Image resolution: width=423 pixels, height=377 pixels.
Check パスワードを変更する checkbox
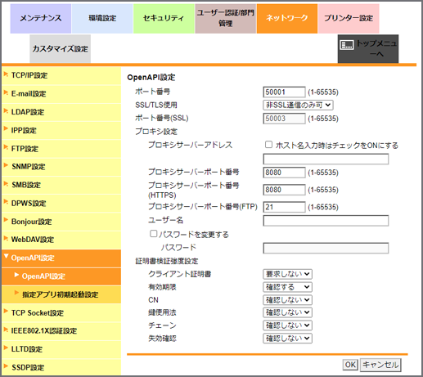[x=154, y=233]
